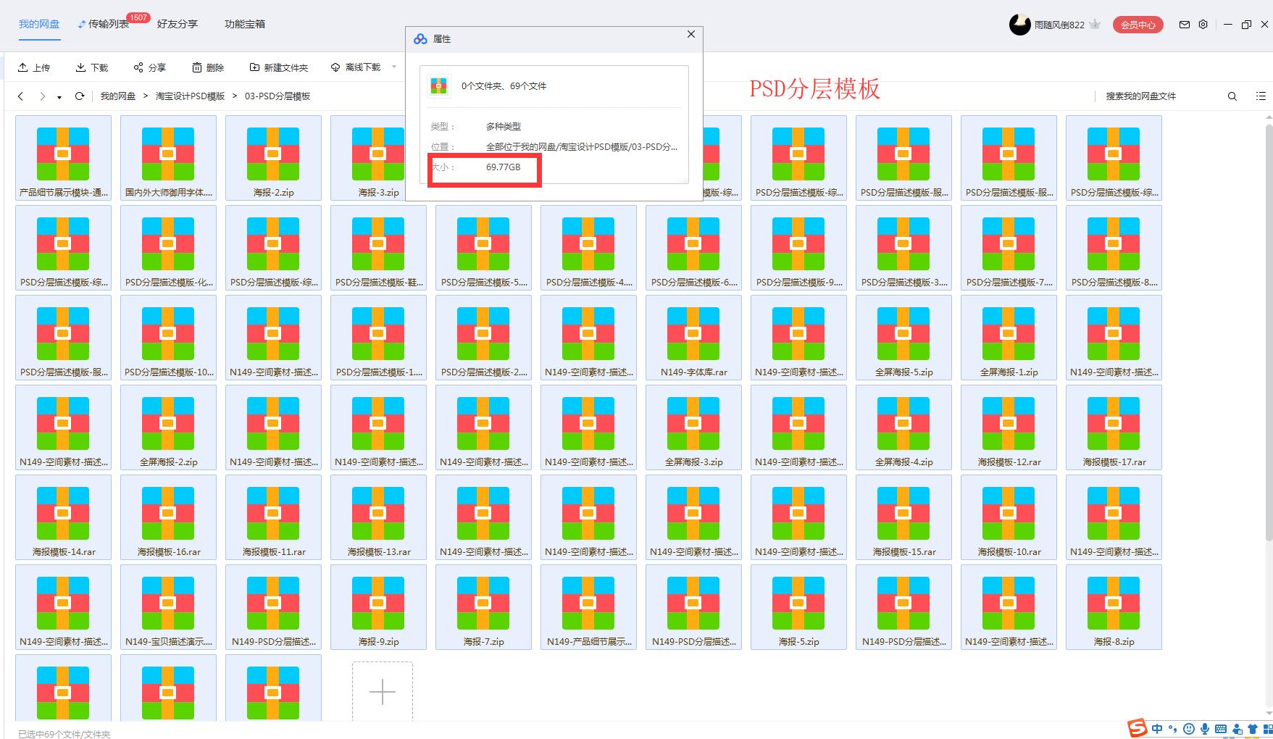Open the 功能宝箱 tab

pyautogui.click(x=244, y=24)
